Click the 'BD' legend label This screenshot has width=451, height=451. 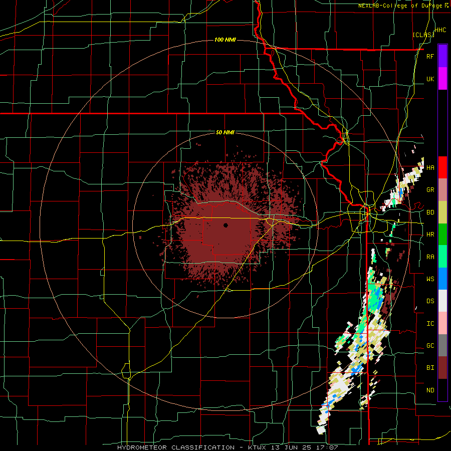430,212
